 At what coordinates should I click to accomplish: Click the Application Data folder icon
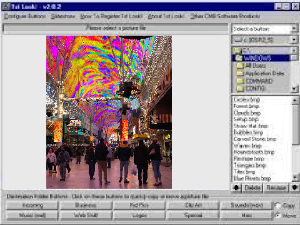click(x=240, y=73)
